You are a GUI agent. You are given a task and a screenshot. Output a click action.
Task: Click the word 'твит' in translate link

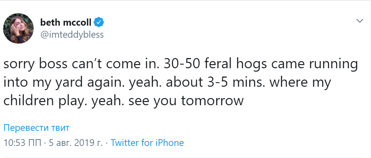coord(60,128)
